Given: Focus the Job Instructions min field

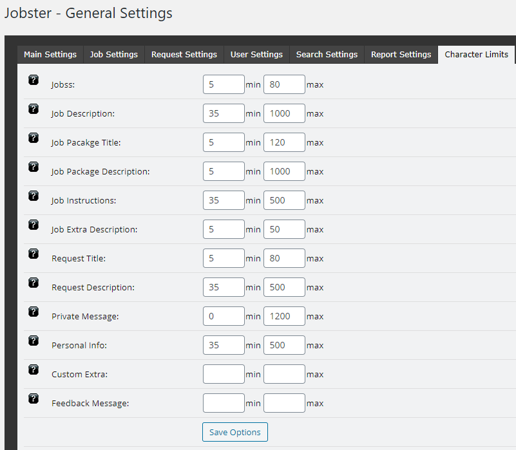Looking at the screenshot, I should pos(224,200).
